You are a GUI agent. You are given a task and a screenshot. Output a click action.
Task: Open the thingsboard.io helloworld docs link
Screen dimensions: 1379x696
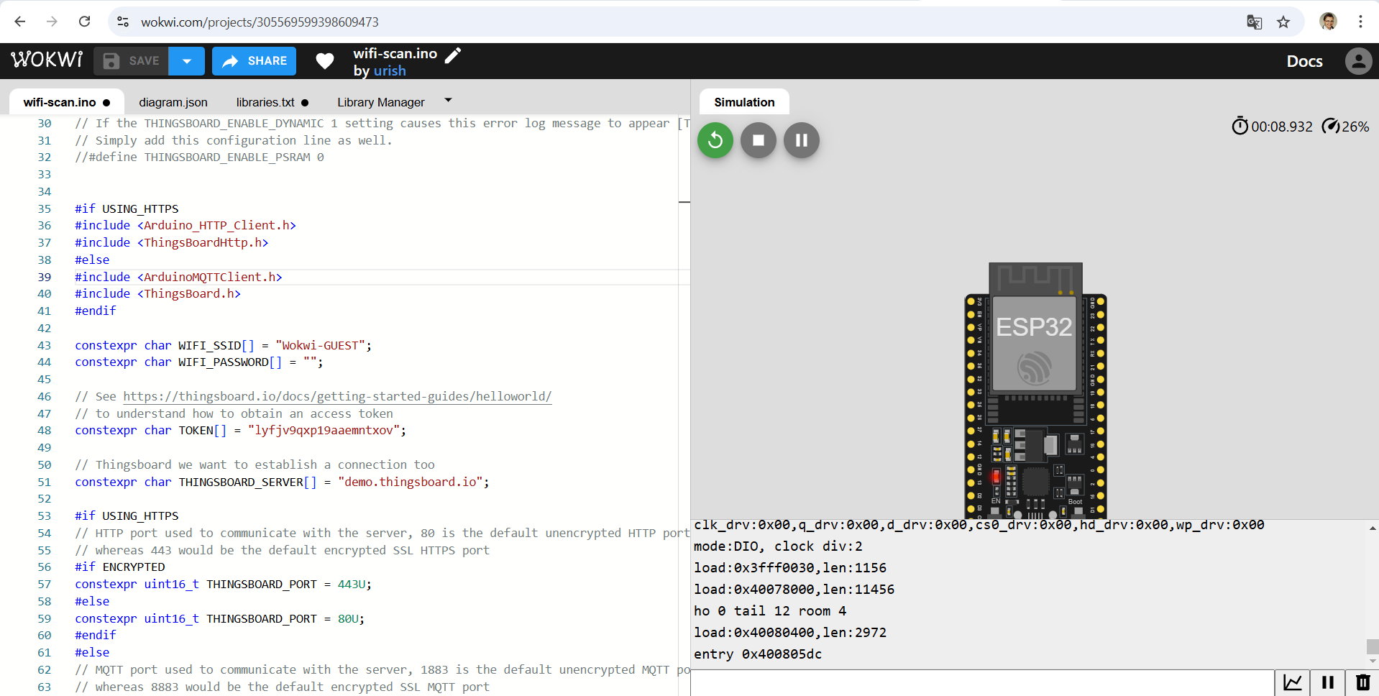coord(337,396)
